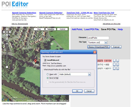
Task: Click minus button on -1.602 row
Action: coord(118,65)
